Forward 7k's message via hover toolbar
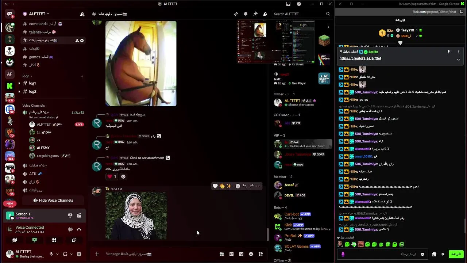This screenshot has width=467, height=263. 251,186
